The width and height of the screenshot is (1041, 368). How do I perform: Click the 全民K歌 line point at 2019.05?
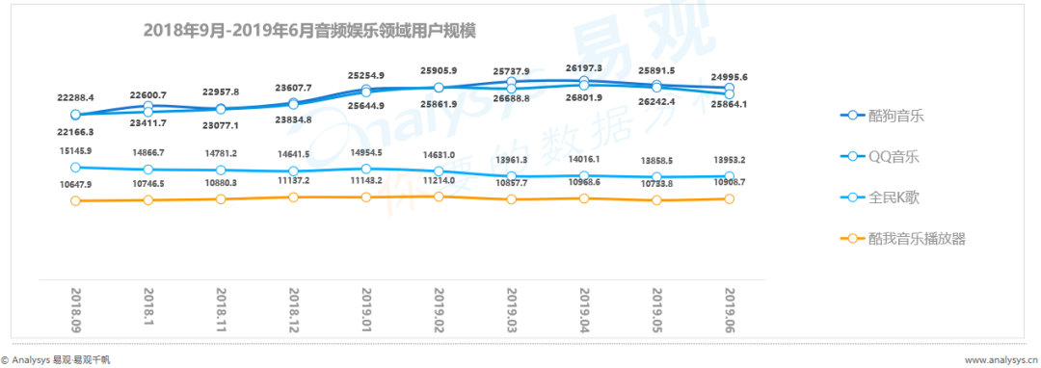[x=656, y=177]
